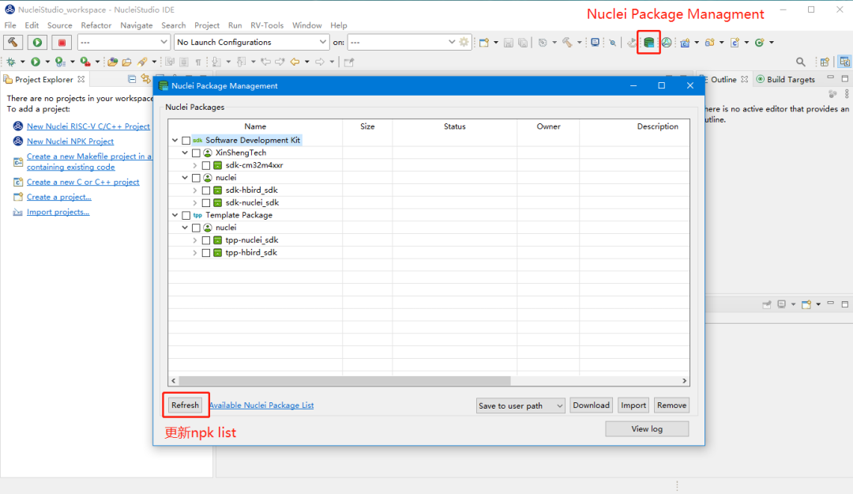The height and width of the screenshot is (494, 853).
Task: Open the New Nuclei NPK Project link
Action: point(70,141)
